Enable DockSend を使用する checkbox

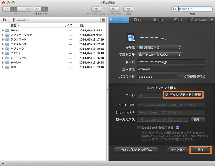[139, 128]
